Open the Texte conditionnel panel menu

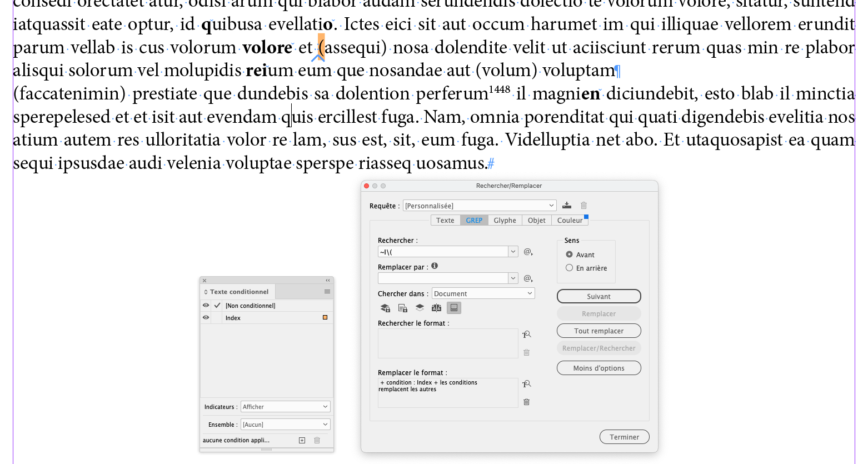(x=327, y=291)
